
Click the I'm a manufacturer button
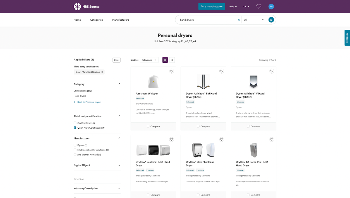[212, 6]
